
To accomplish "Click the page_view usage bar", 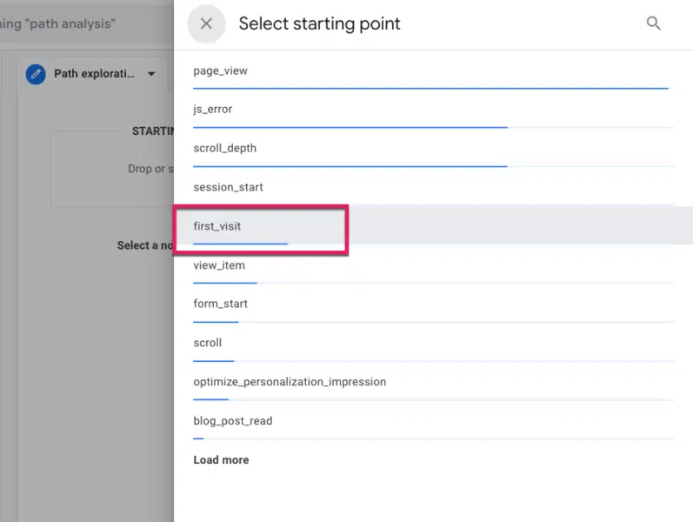I will (x=430, y=89).
